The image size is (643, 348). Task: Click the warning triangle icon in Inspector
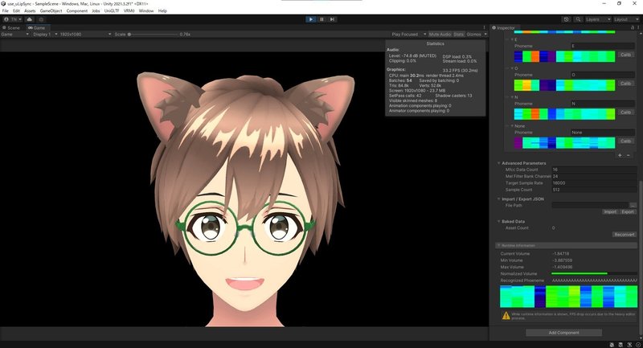click(x=506, y=316)
